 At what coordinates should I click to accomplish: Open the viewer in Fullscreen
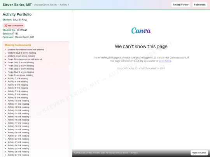click(x=199, y=5)
